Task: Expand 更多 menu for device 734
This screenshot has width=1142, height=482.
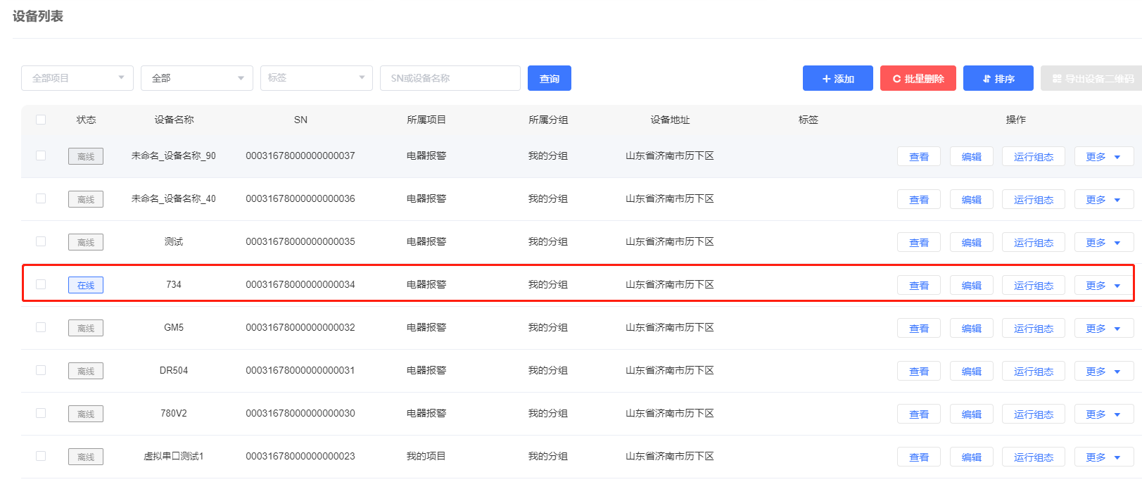Action: pyautogui.click(x=1103, y=286)
